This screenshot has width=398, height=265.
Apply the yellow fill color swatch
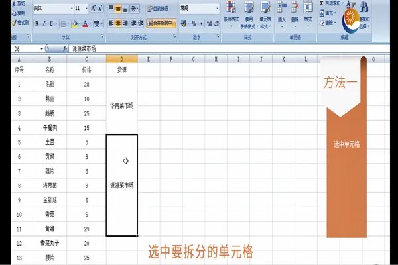click(x=75, y=24)
